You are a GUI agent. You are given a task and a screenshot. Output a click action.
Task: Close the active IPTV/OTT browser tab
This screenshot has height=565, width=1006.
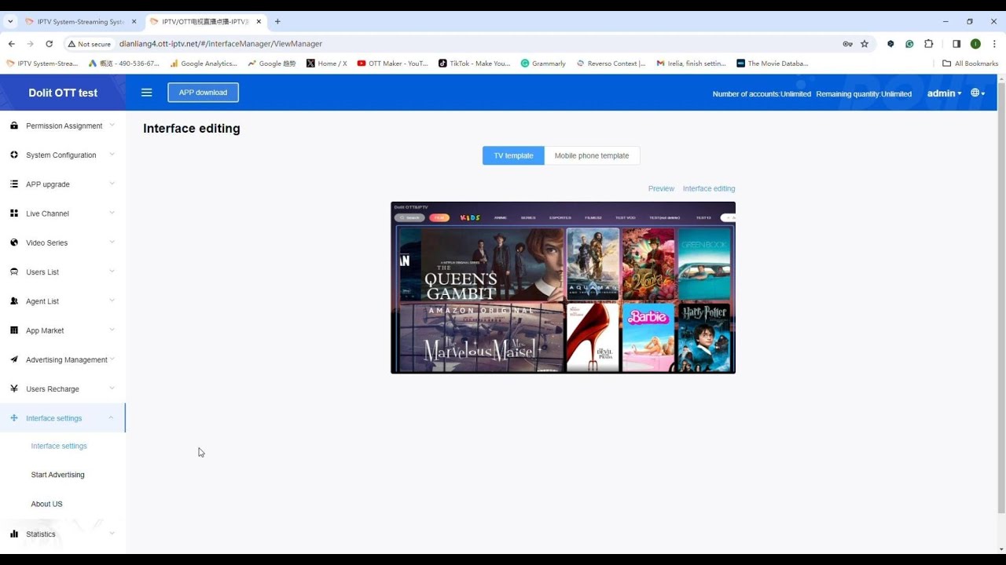pyautogui.click(x=259, y=21)
